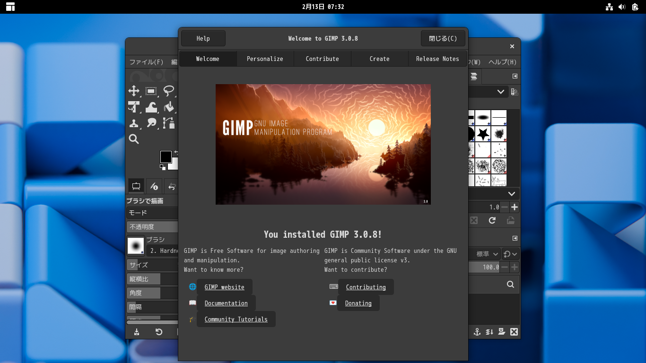Select the horizontal ellipse brush

point(483,117)
